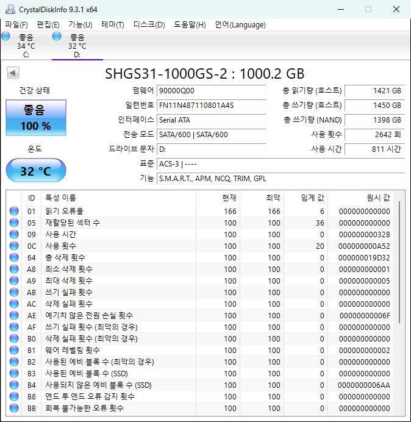The width and height of the screenshot is (411, 422).
Task: Click status orb for drive C:
Action: click(x=5, y=36)
